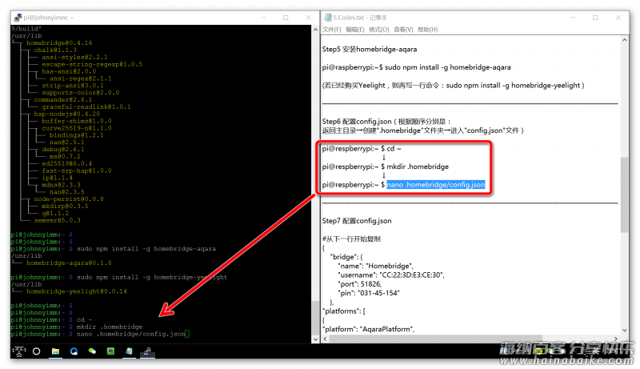The image size is (640, 369).
Task: Open the start menu icon on the taskbar
Action: [x=19, y=351]
